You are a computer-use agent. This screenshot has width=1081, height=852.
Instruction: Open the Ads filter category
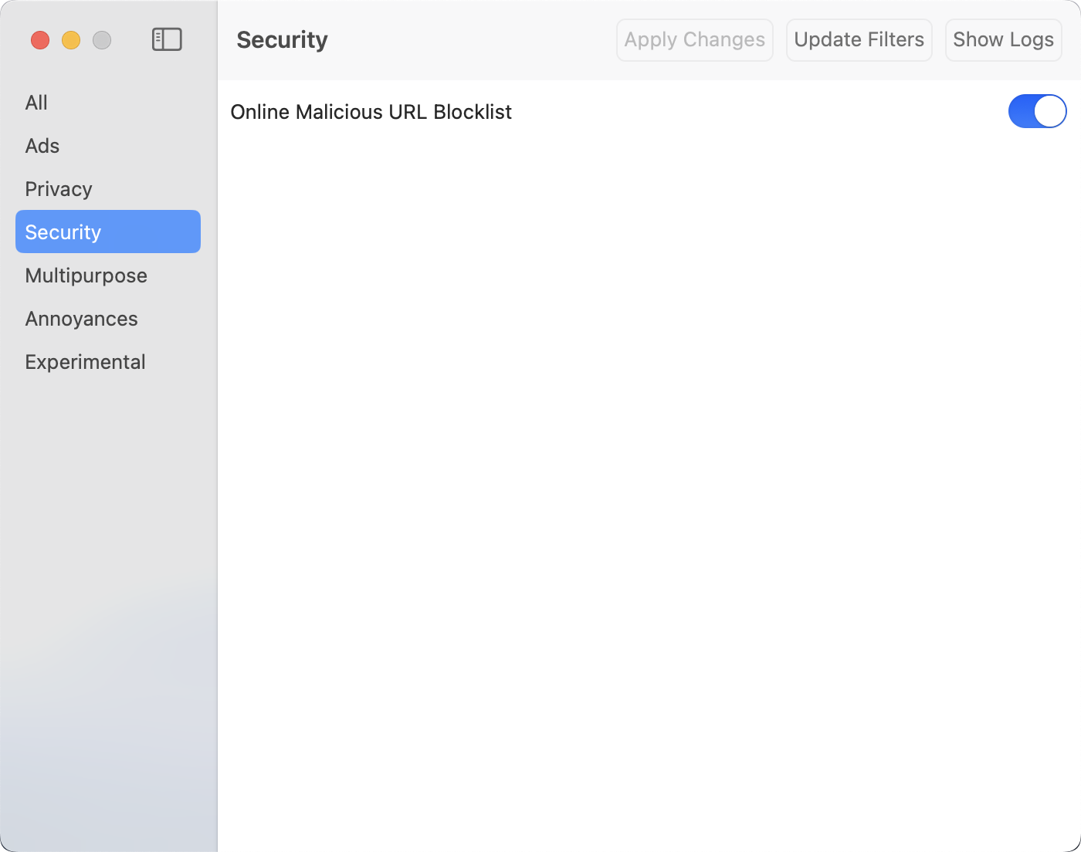(x=42, y=146)
